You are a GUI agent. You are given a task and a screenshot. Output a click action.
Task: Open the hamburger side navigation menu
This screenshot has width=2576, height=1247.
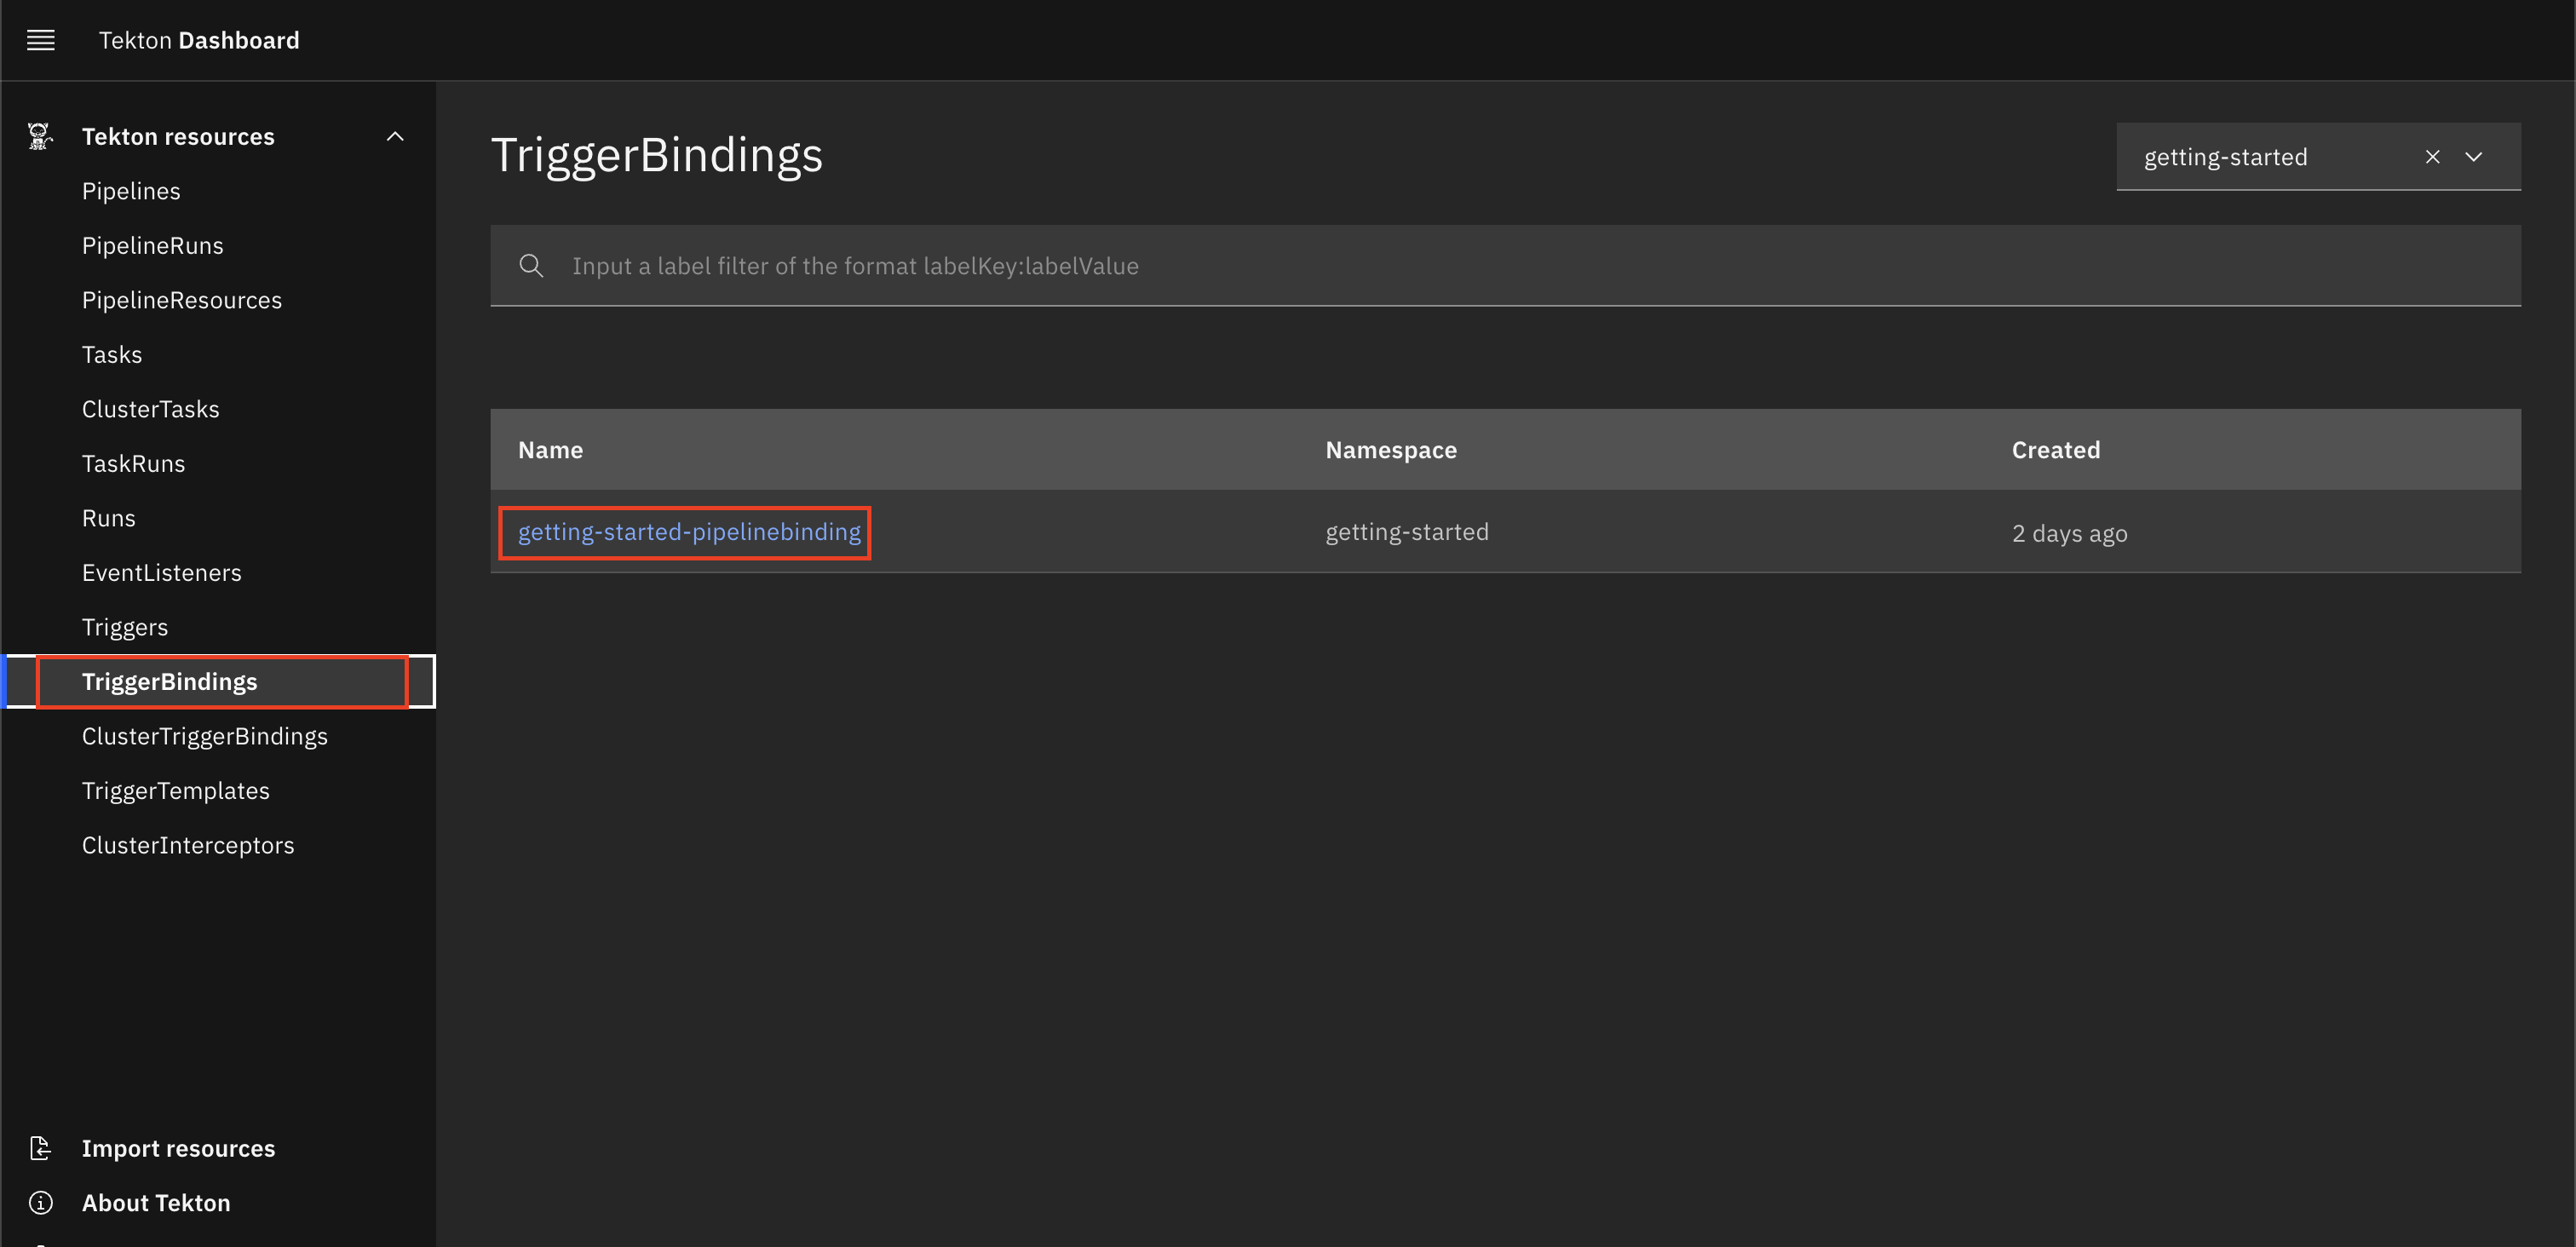tap(40, 40)
